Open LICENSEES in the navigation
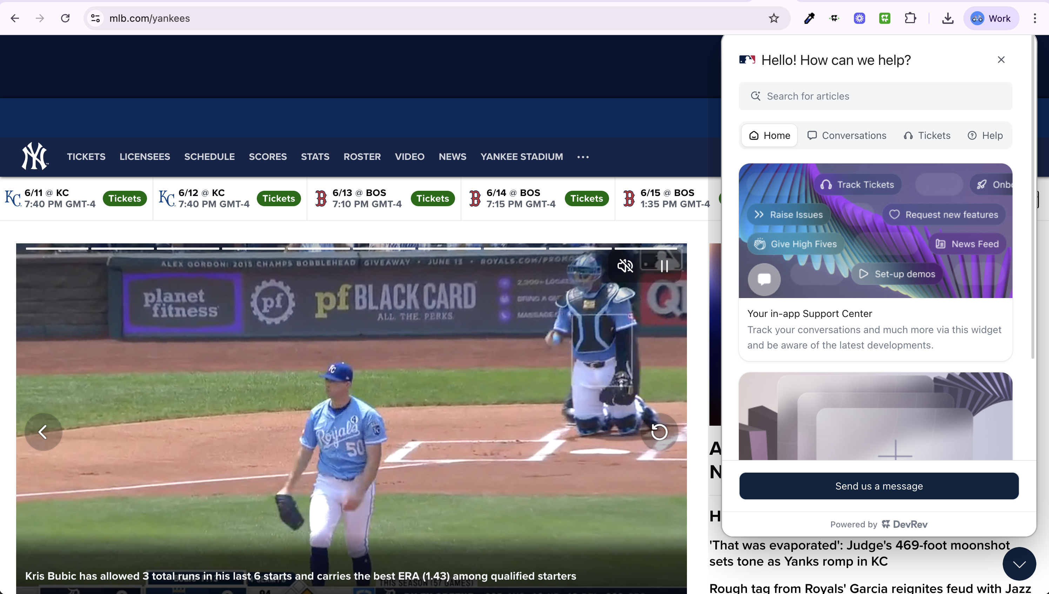The image size is (1049, 594). (x=145, y=157)
